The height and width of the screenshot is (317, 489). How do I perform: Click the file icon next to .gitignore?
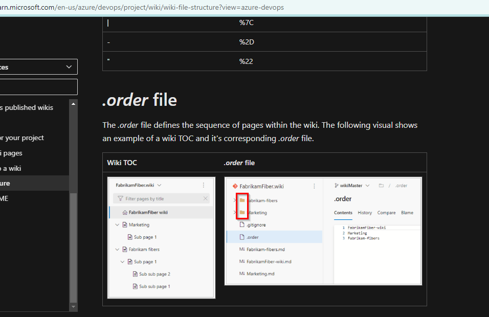[x=242, y=224]
